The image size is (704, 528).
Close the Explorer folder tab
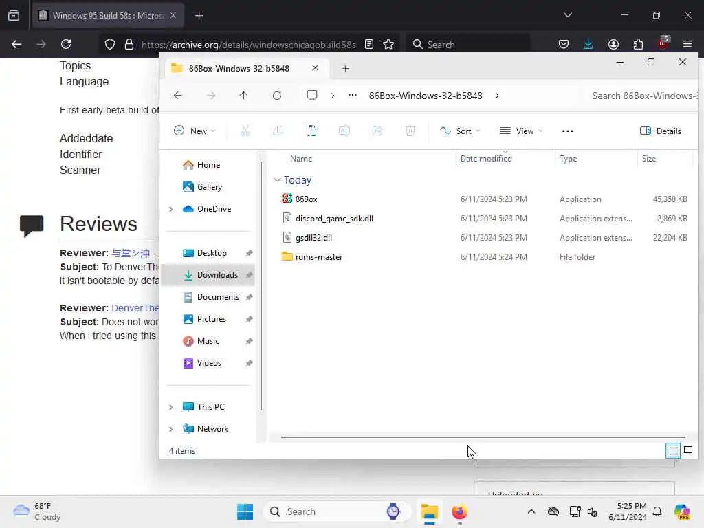(x=315, y=68)
